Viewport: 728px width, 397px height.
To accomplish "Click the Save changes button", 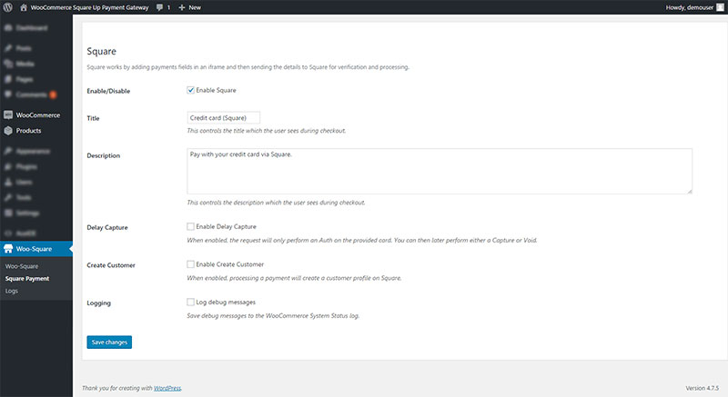I will point(109,342).
